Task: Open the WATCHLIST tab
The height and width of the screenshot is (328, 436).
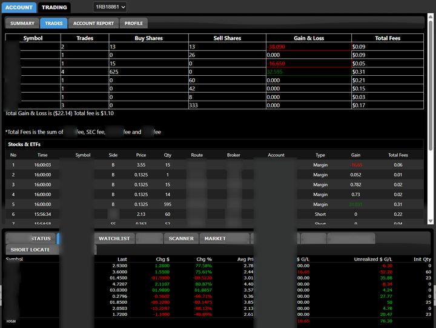Action: [114, 239]
